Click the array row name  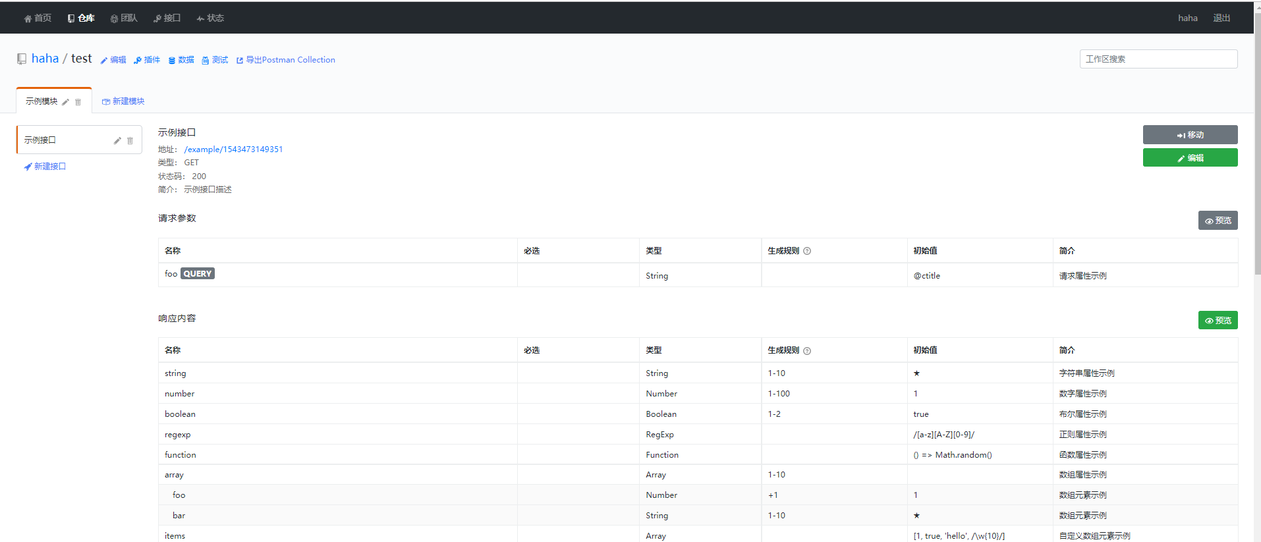click(x=174, y=475)
